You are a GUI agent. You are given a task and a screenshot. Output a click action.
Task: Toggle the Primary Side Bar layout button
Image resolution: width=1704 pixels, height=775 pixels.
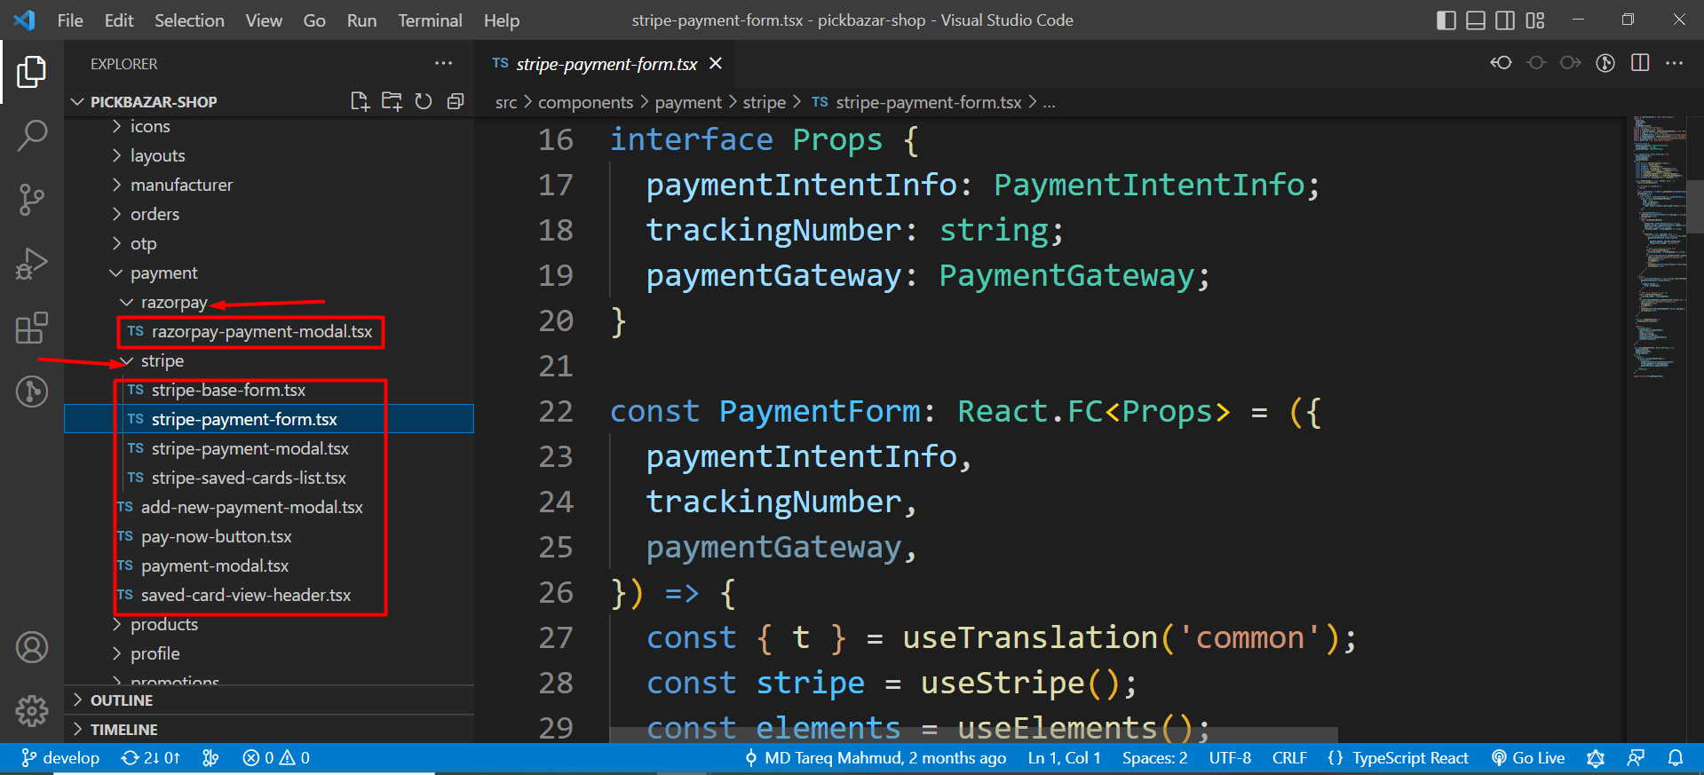[1446, 20]
